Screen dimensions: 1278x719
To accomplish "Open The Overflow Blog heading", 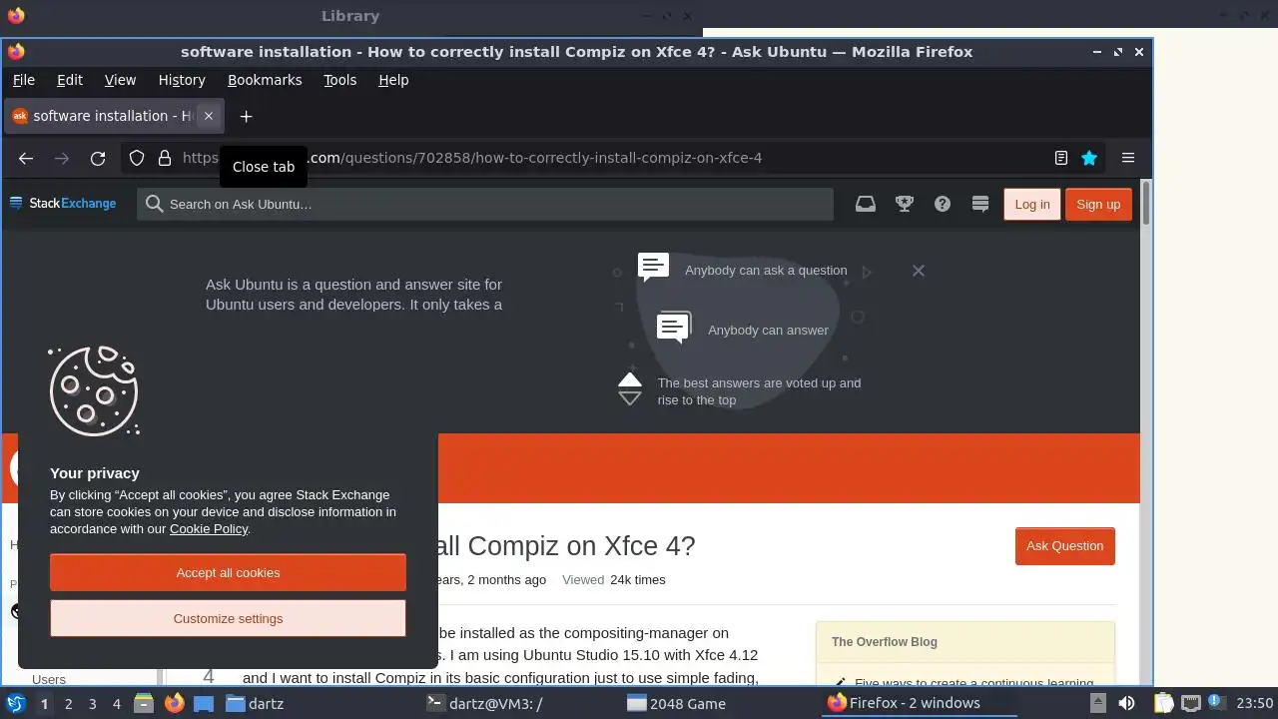I will [x=885, y=642].
